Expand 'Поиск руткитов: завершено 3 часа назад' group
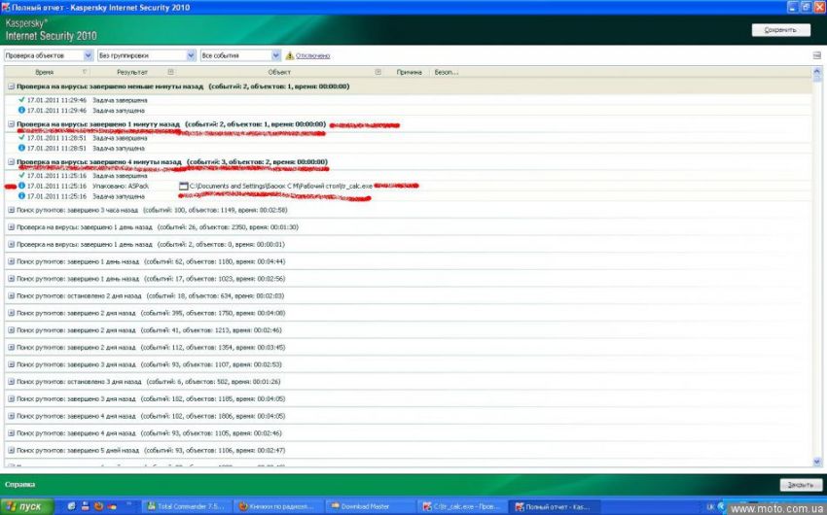The width and height of the screenshot is (827, 515). pyautogui.click(x=11, y=210)
